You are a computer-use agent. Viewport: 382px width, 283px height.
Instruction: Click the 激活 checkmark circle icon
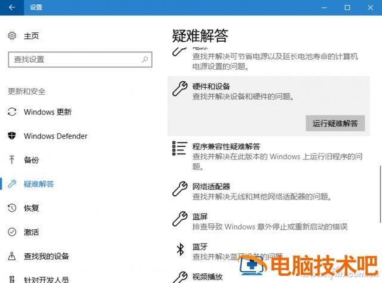point(12,232)
